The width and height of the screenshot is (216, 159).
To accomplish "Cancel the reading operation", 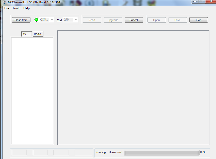I will [134, 20].
